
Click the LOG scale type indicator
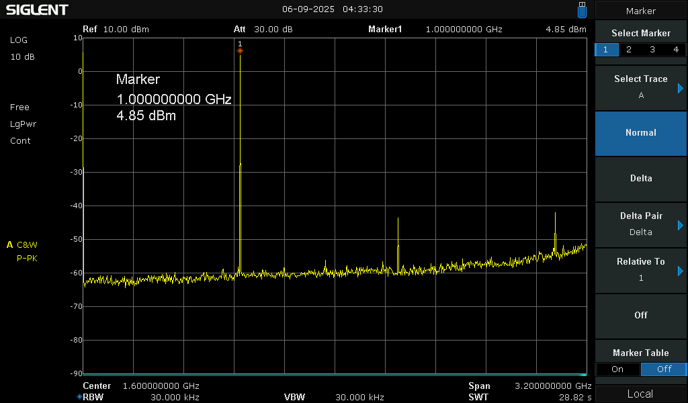coord(19,40)
